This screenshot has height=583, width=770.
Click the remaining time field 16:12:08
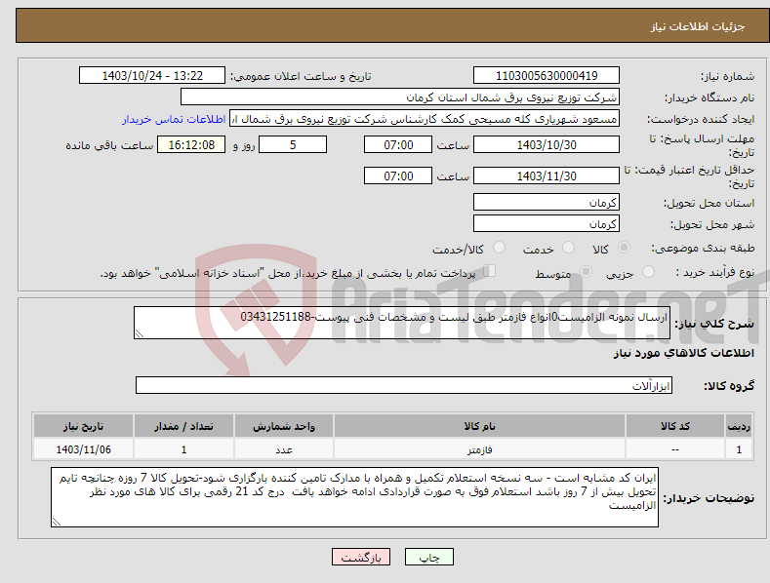click(191, 144)
